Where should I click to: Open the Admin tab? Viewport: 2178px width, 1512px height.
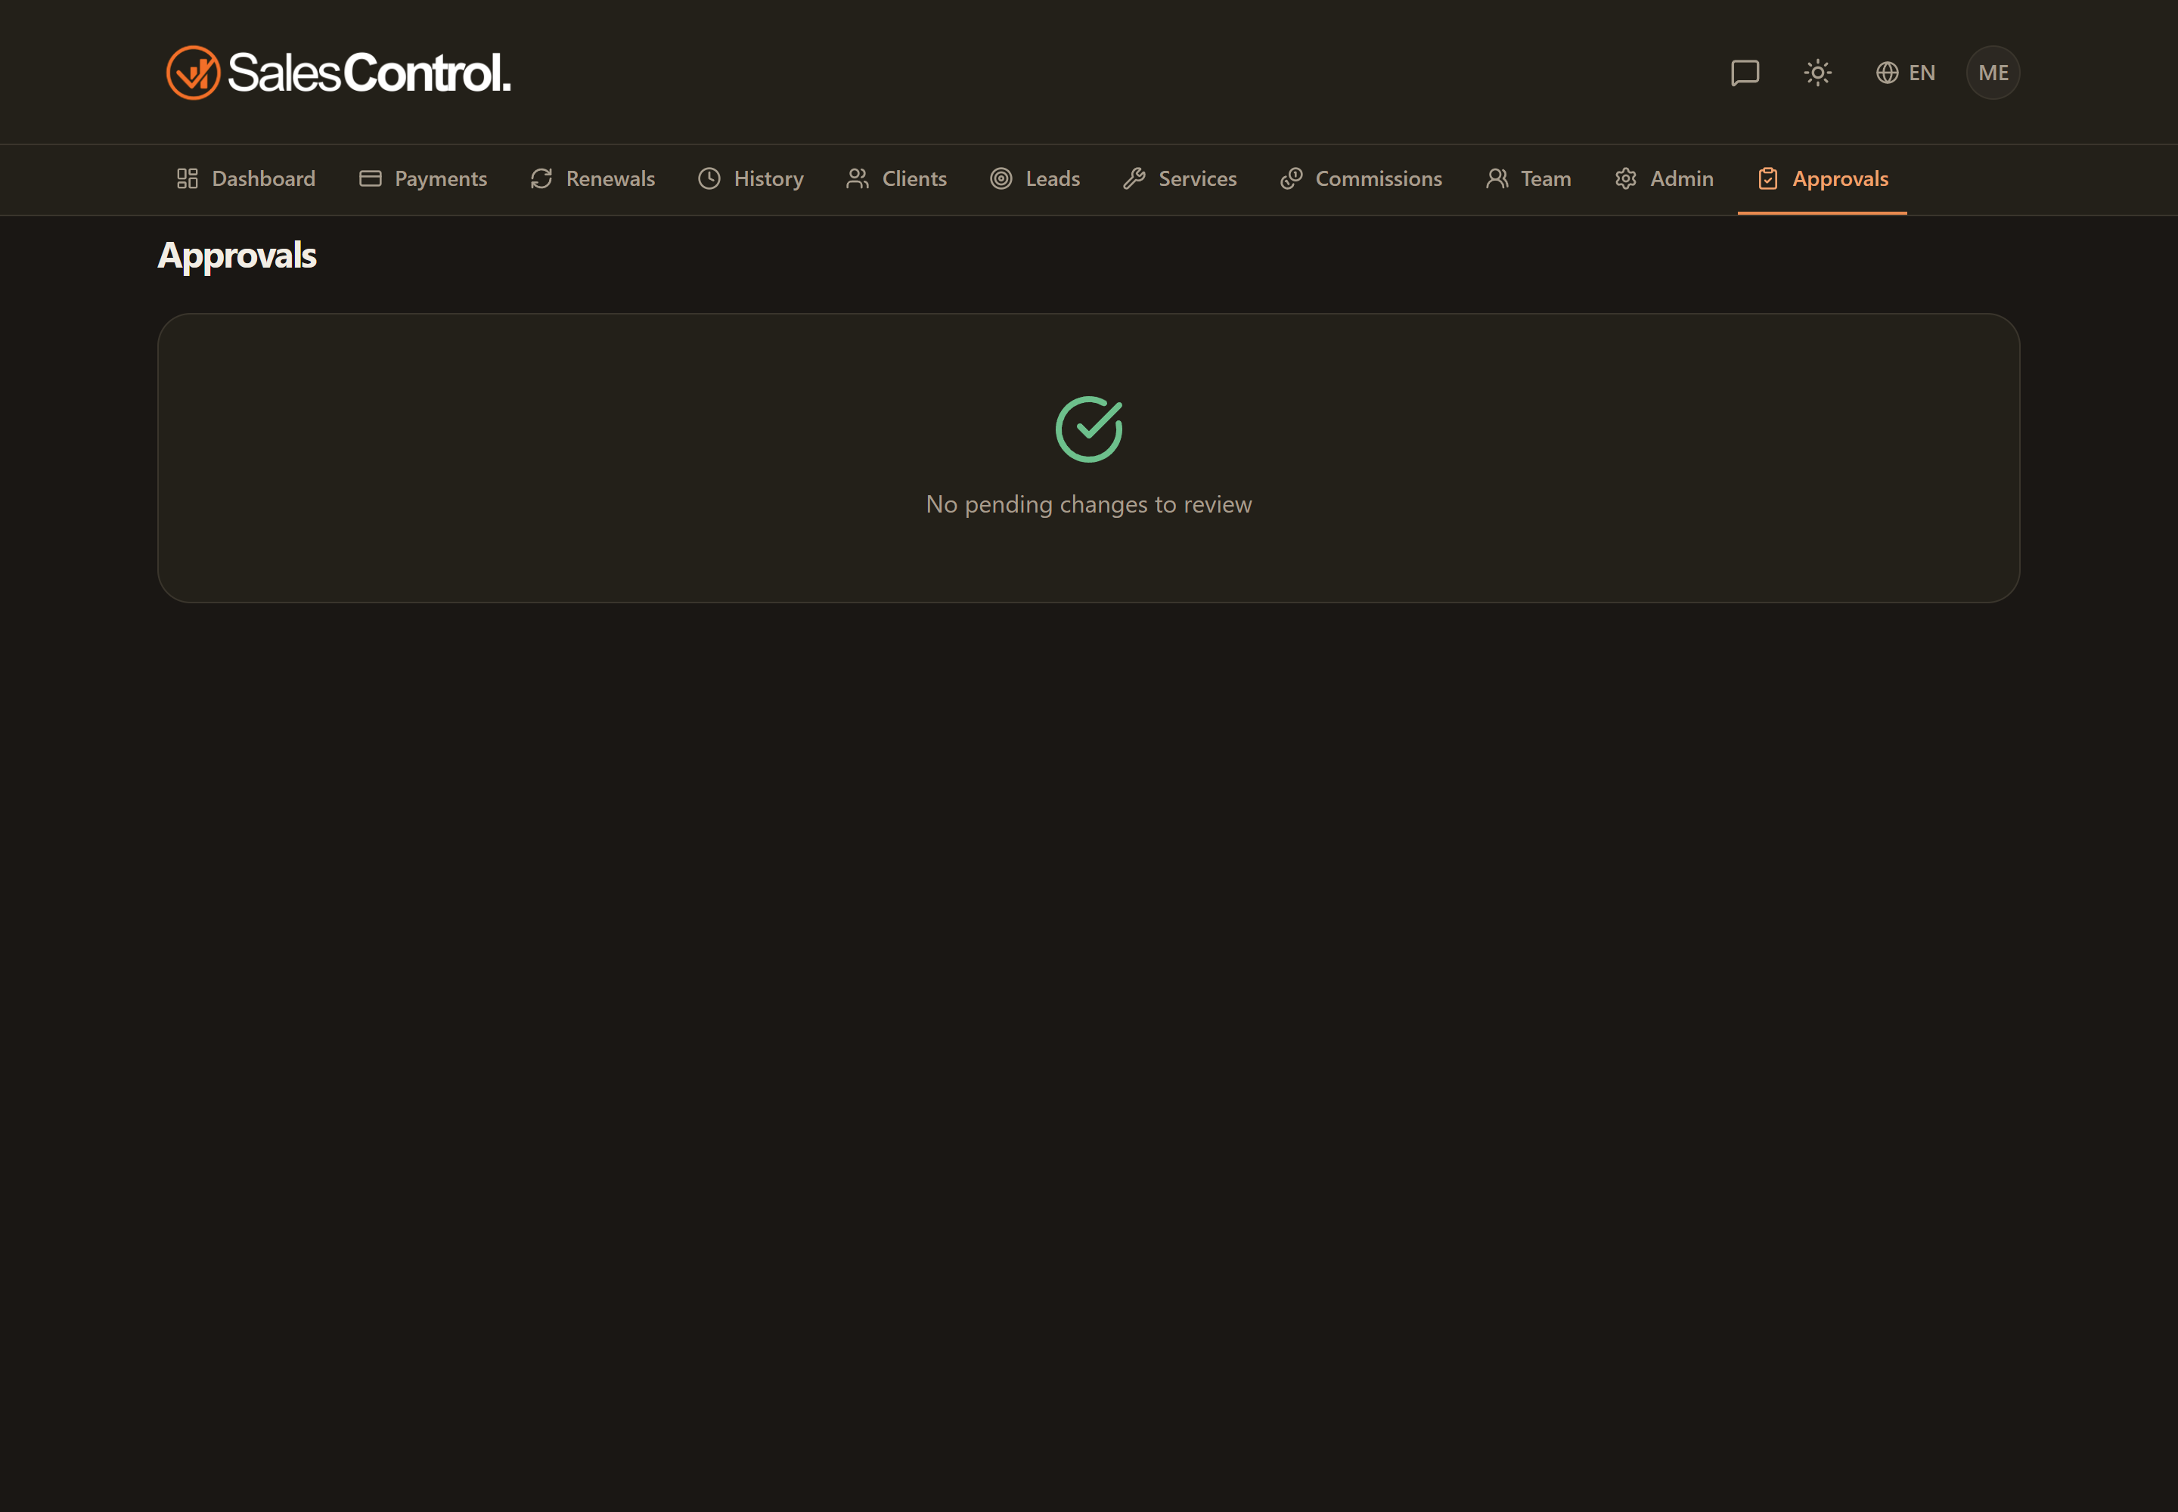tap(1665, 179)
